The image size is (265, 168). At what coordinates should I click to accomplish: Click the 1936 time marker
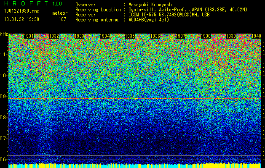click(x=155, y=36)
